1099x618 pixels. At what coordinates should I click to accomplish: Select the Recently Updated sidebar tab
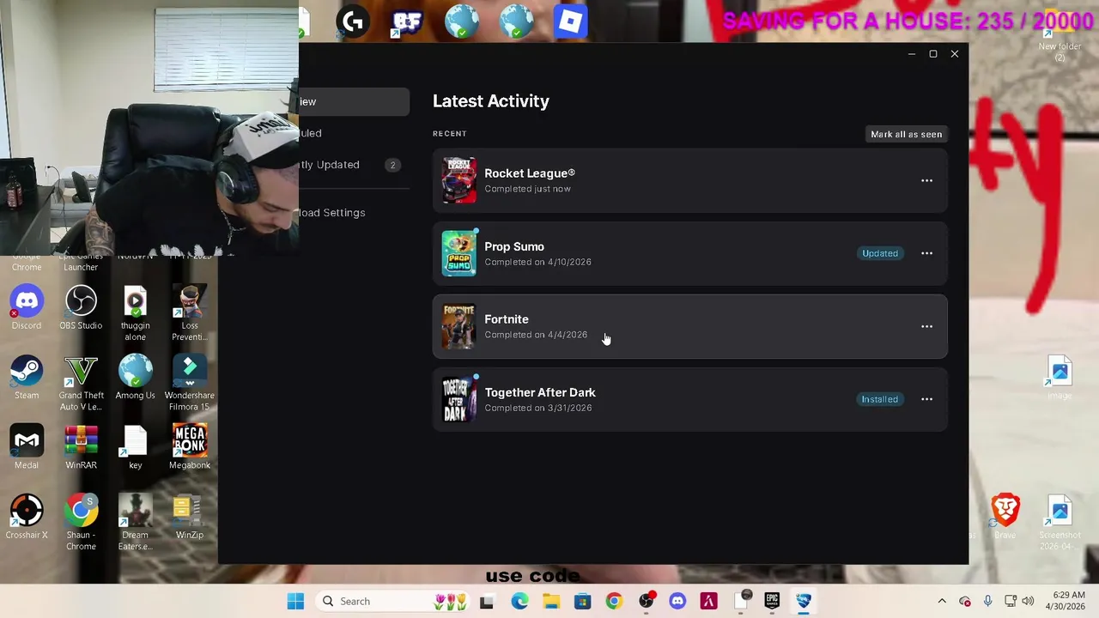pyautogui.click(x=354, y=165)
